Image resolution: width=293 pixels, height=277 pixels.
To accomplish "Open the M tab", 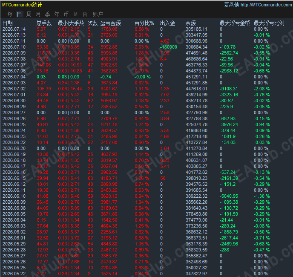I will (x=76, y=14).
